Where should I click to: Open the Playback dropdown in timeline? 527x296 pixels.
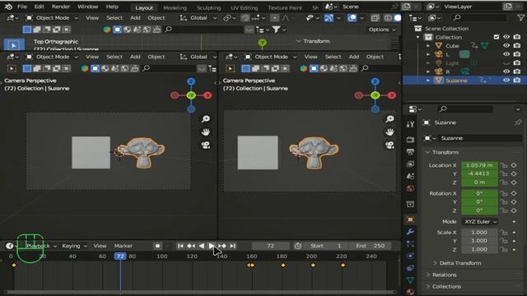click(41, 246)
